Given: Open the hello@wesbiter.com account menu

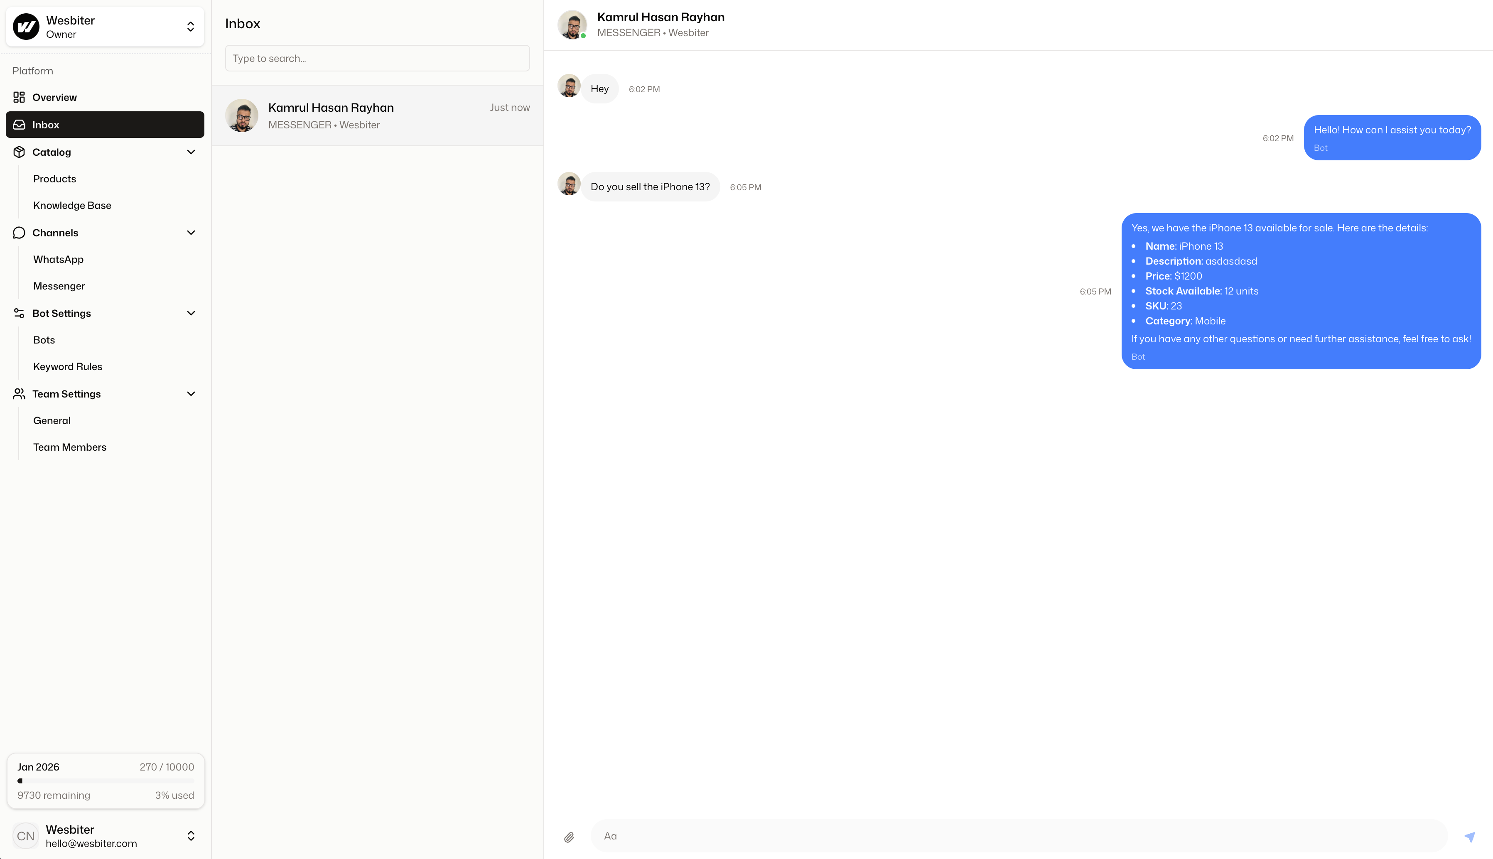Looking at the screenshot, I should click(x=190, y=835).
